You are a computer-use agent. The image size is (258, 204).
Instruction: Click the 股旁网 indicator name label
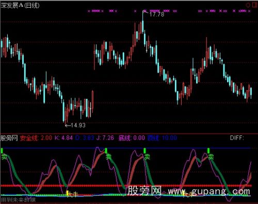(x=9, y=138)
